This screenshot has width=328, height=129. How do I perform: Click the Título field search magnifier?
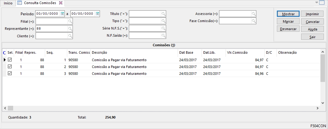pyautogui.click(x=163, y=14)
